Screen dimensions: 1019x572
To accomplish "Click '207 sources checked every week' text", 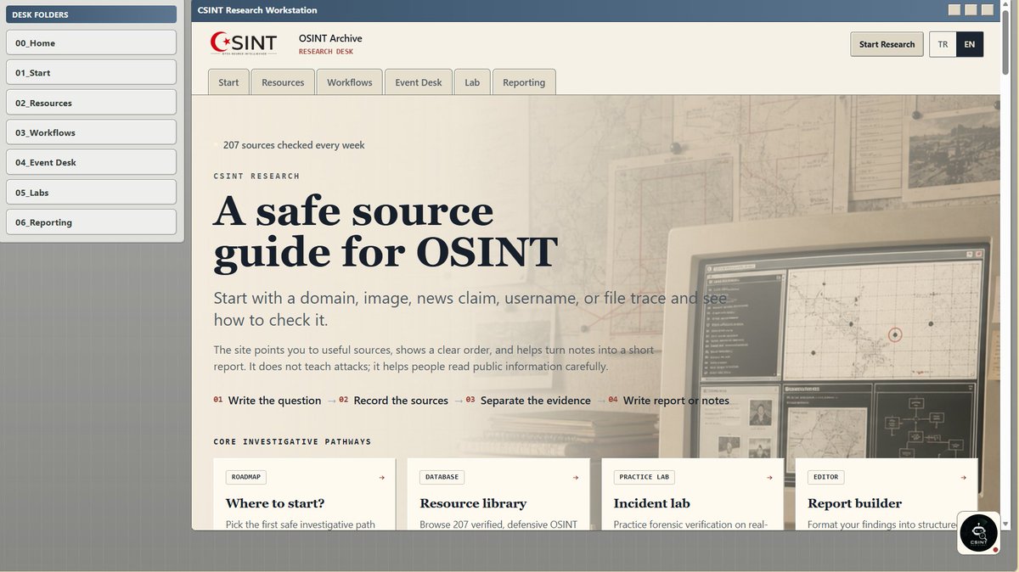I will click(294, 145).
